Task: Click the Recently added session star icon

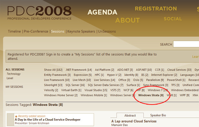Action: click(x=16, y=116)
